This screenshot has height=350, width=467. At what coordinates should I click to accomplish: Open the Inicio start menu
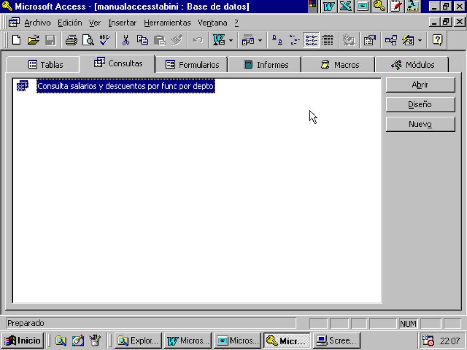(x=23, y=340)
